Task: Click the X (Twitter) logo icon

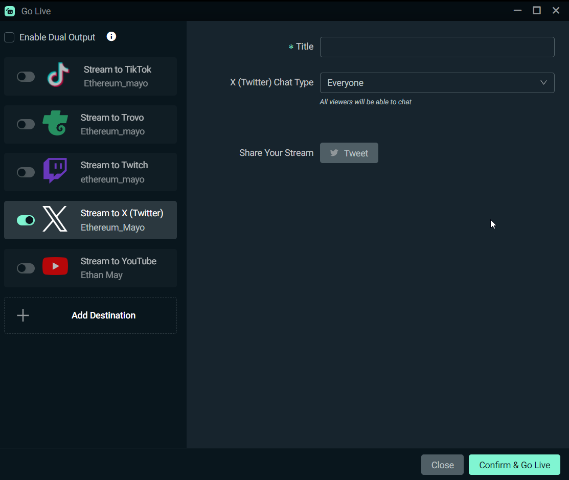Action: (55, 219)
